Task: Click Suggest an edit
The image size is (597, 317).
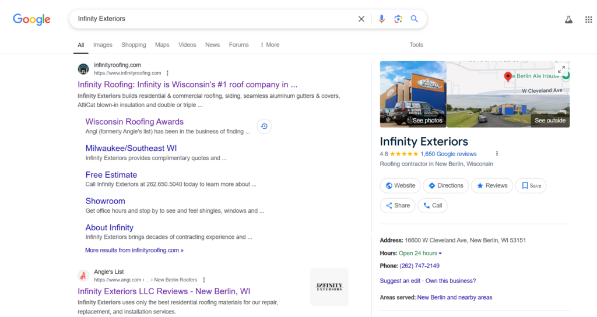Action: pyautogui.click(x=400, y=281)
